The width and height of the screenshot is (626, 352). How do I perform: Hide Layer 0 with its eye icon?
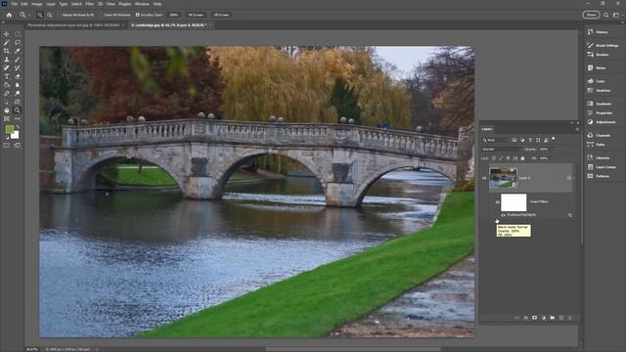point(484,178)
